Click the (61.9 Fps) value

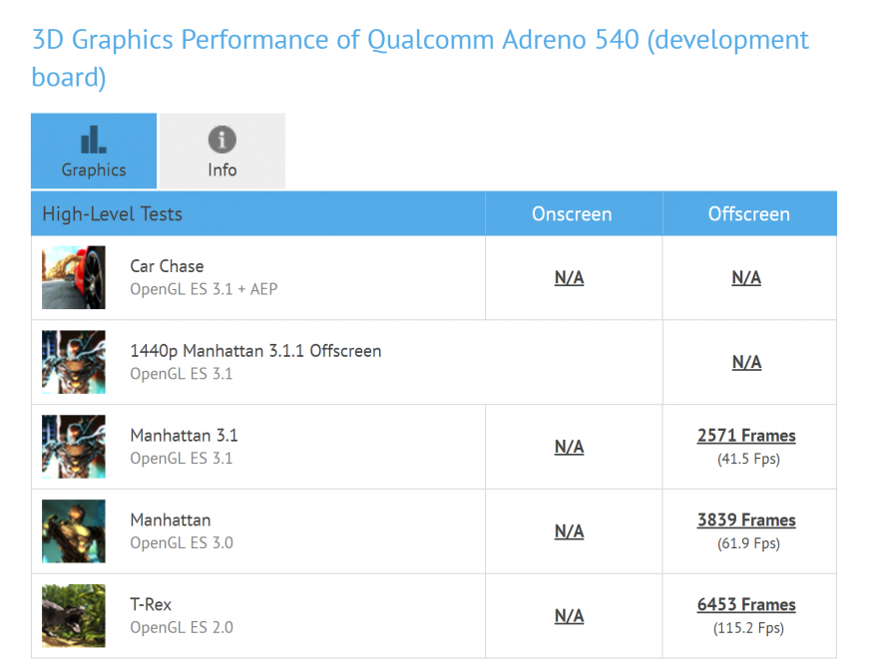click(748, 543)
